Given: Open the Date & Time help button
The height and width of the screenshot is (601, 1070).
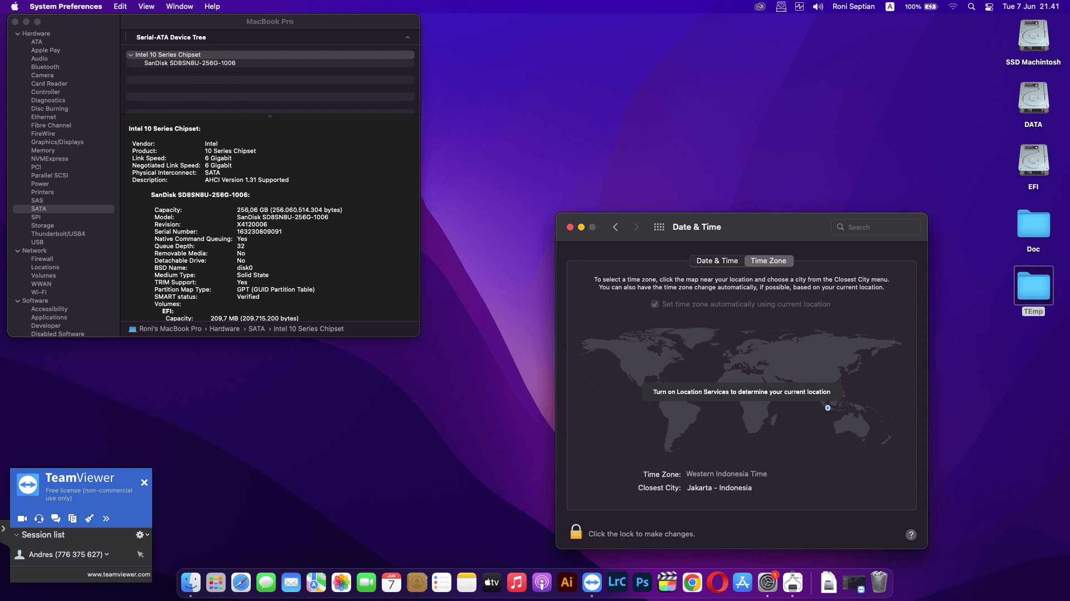Looking at the screenshot, I should tap(911, 534).
